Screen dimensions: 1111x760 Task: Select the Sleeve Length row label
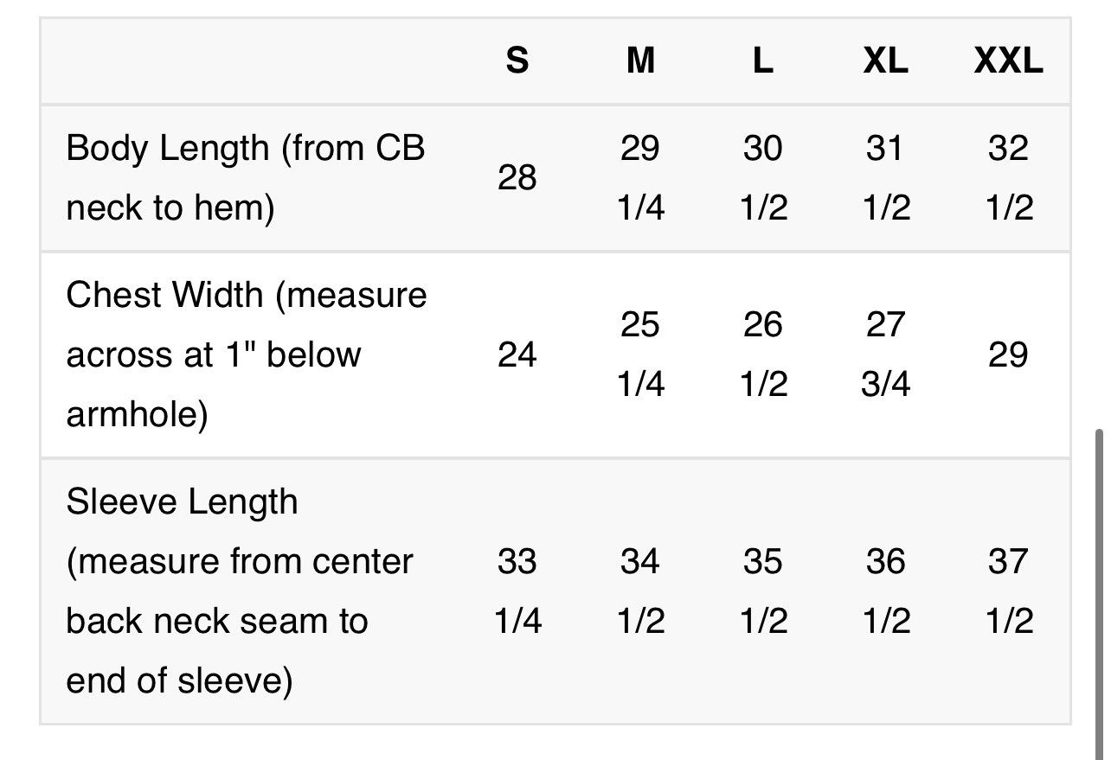(240, 591)
